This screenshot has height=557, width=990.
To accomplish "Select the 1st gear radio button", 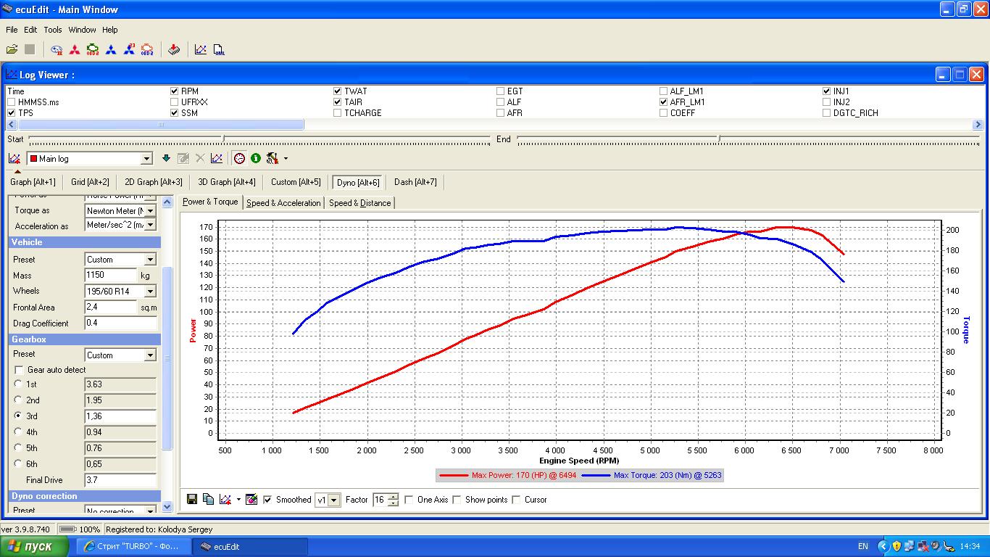I will (x=18, y=384).
